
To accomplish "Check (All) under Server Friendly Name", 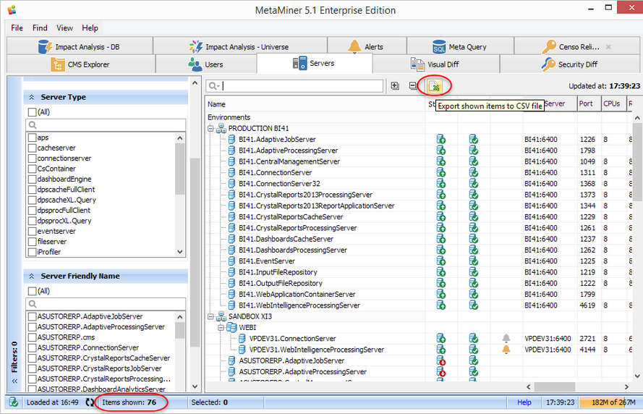I will [32, 291].
